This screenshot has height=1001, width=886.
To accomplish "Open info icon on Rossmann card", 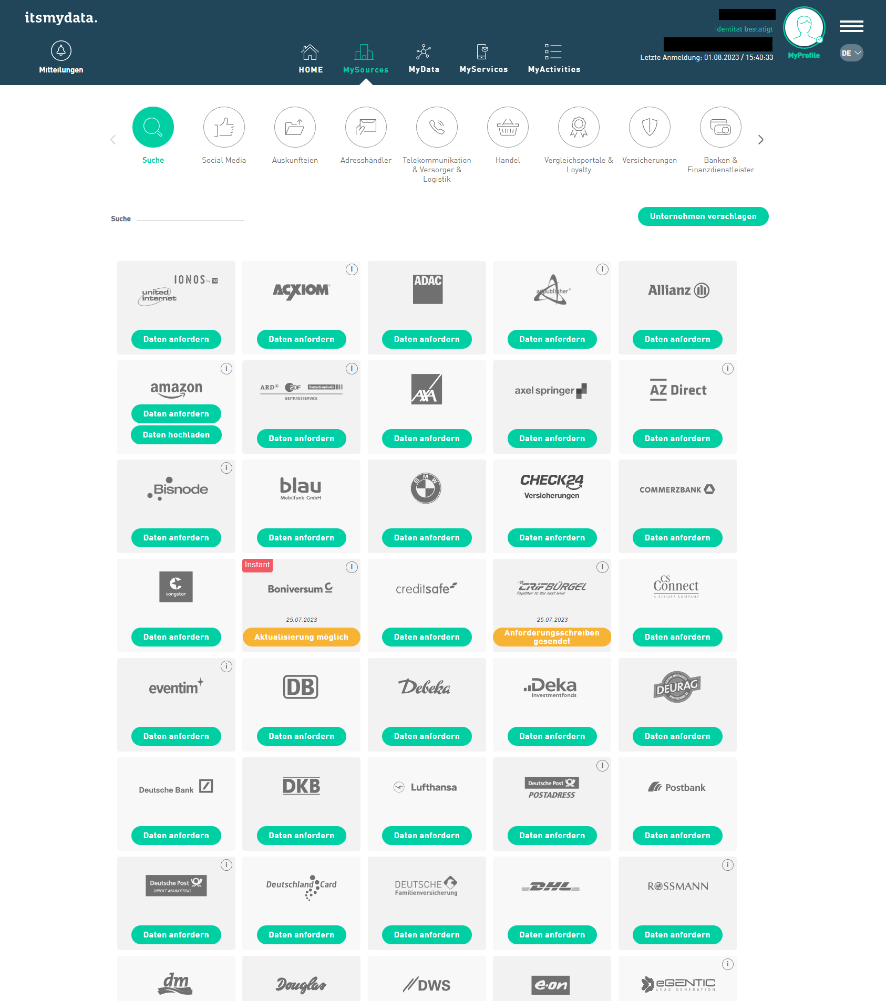I will [728, 865].
